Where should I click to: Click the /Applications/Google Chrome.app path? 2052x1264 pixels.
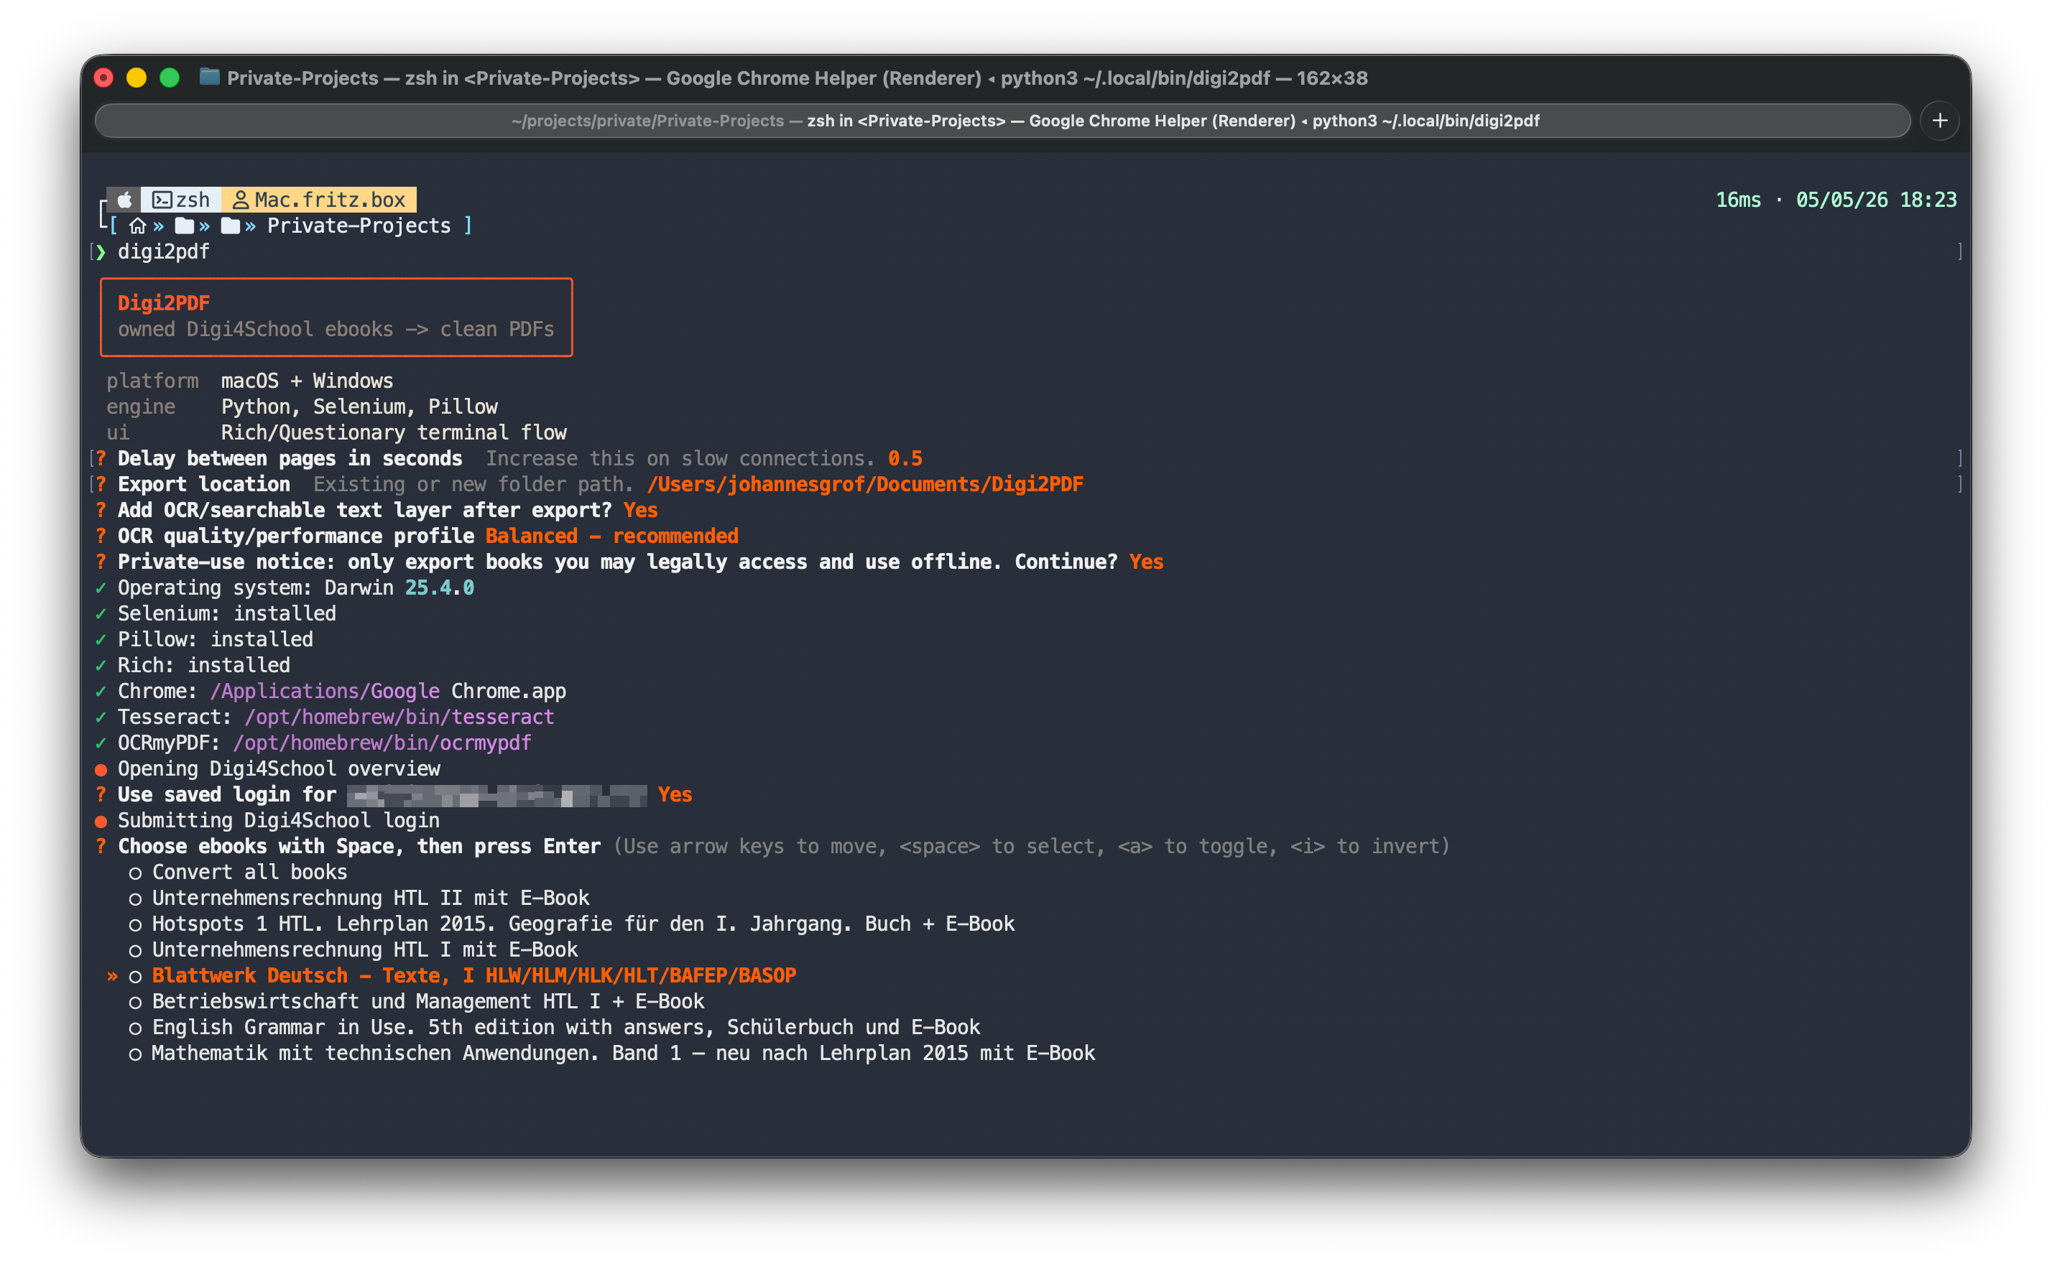click(388, 692)
